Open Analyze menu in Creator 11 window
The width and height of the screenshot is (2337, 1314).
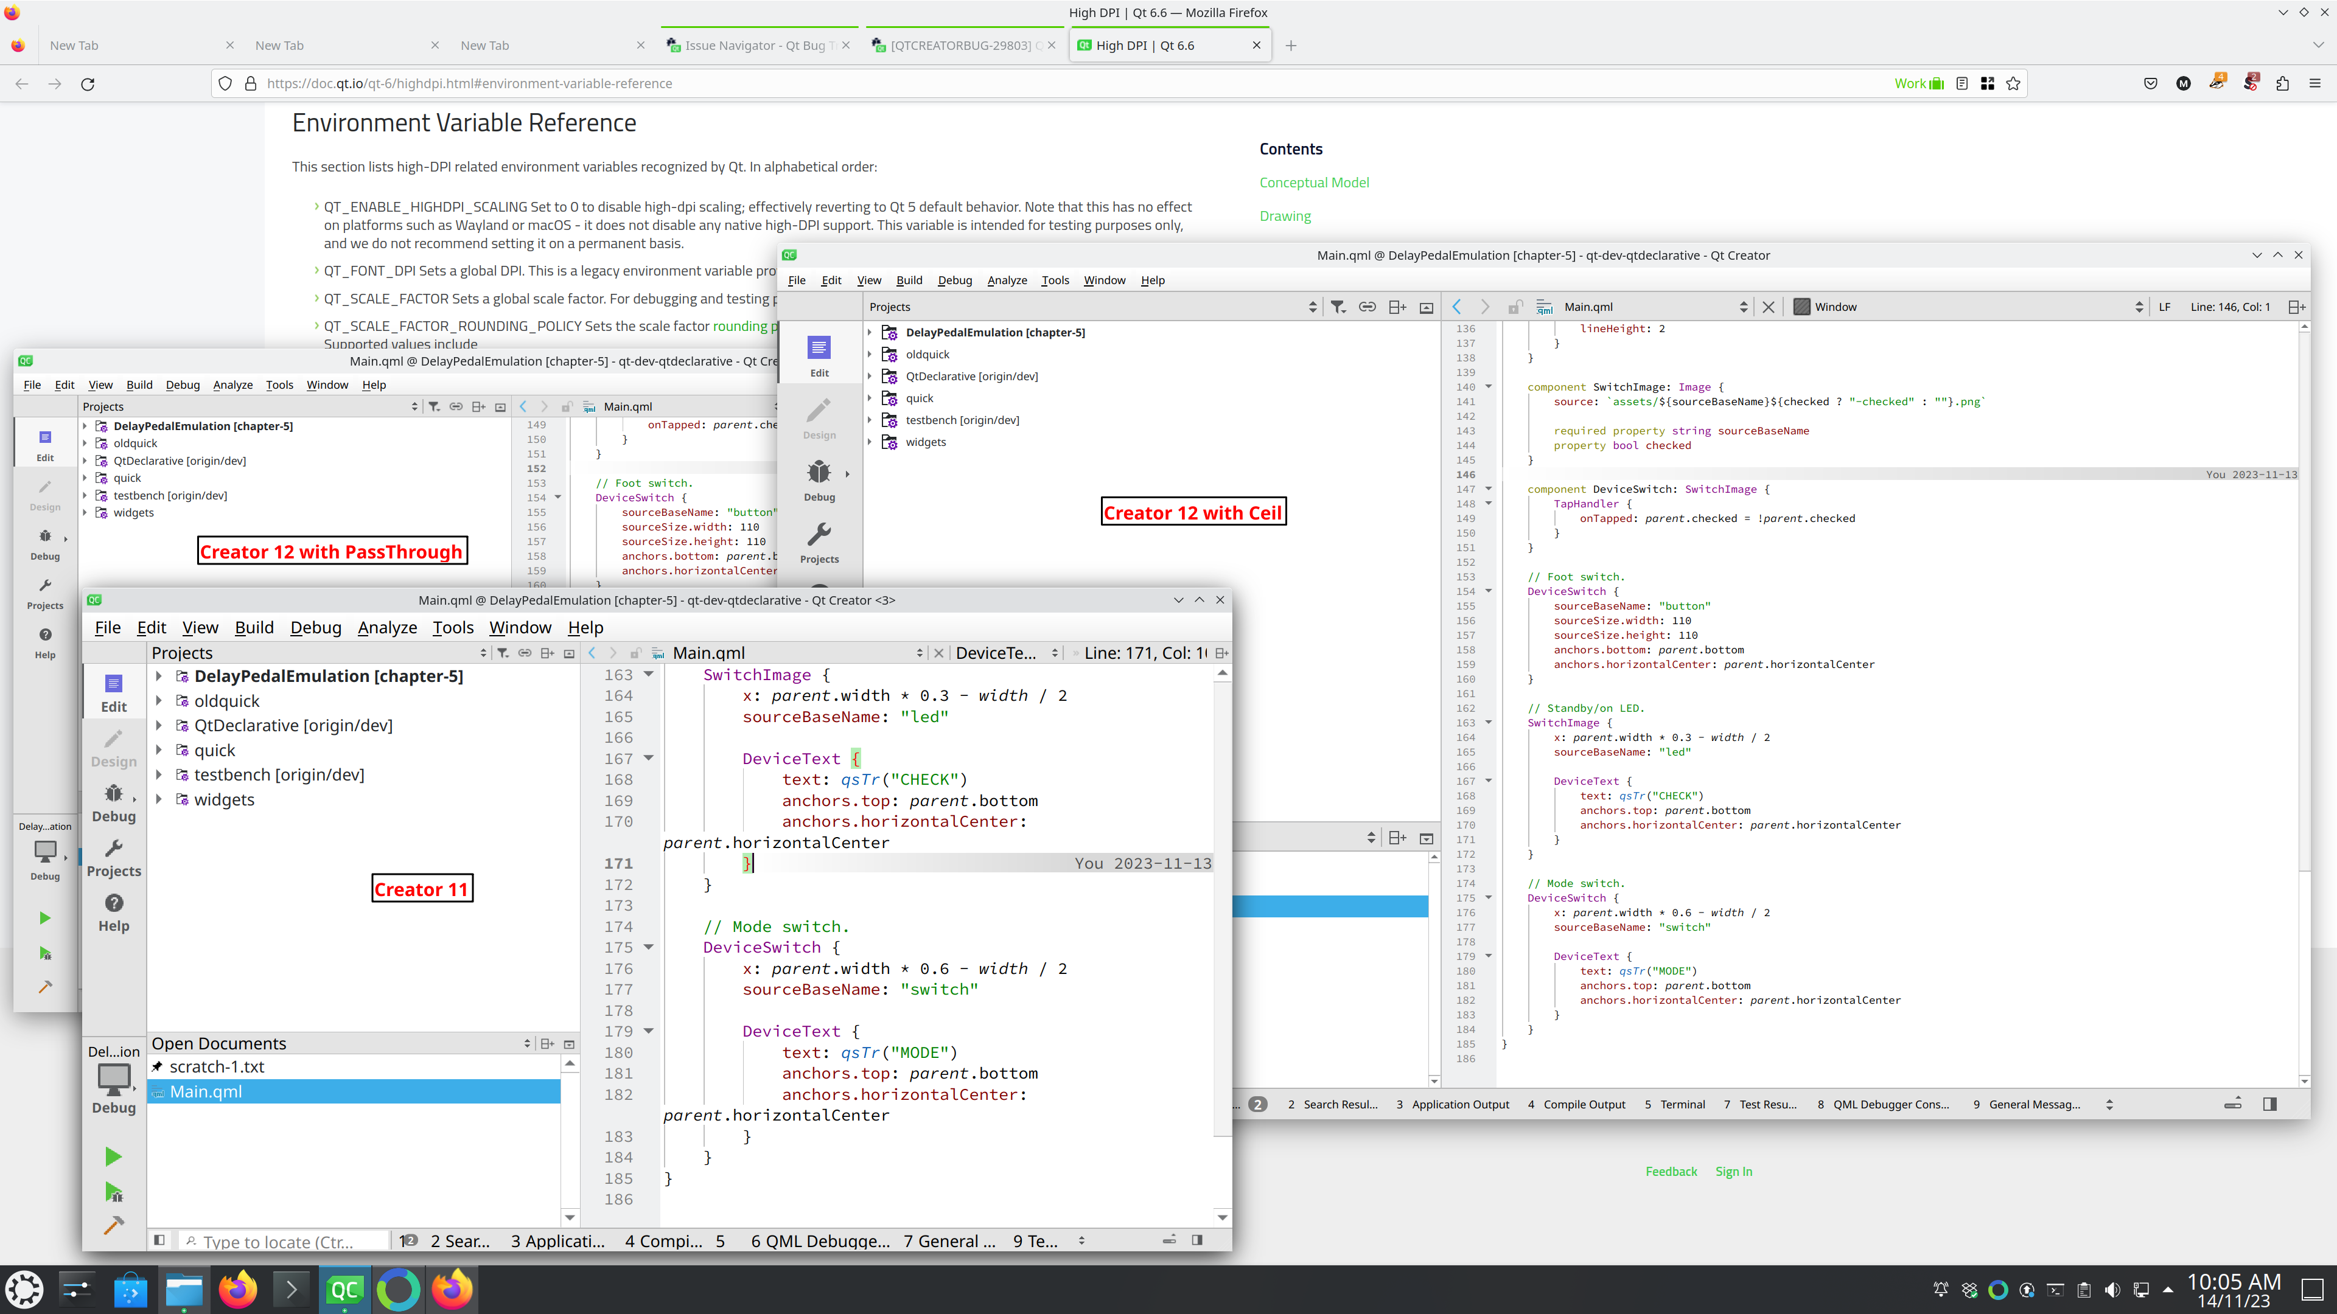tap(388, 628)
